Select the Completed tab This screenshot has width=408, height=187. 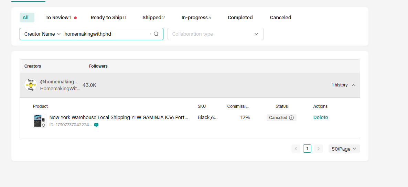(240, 17)
